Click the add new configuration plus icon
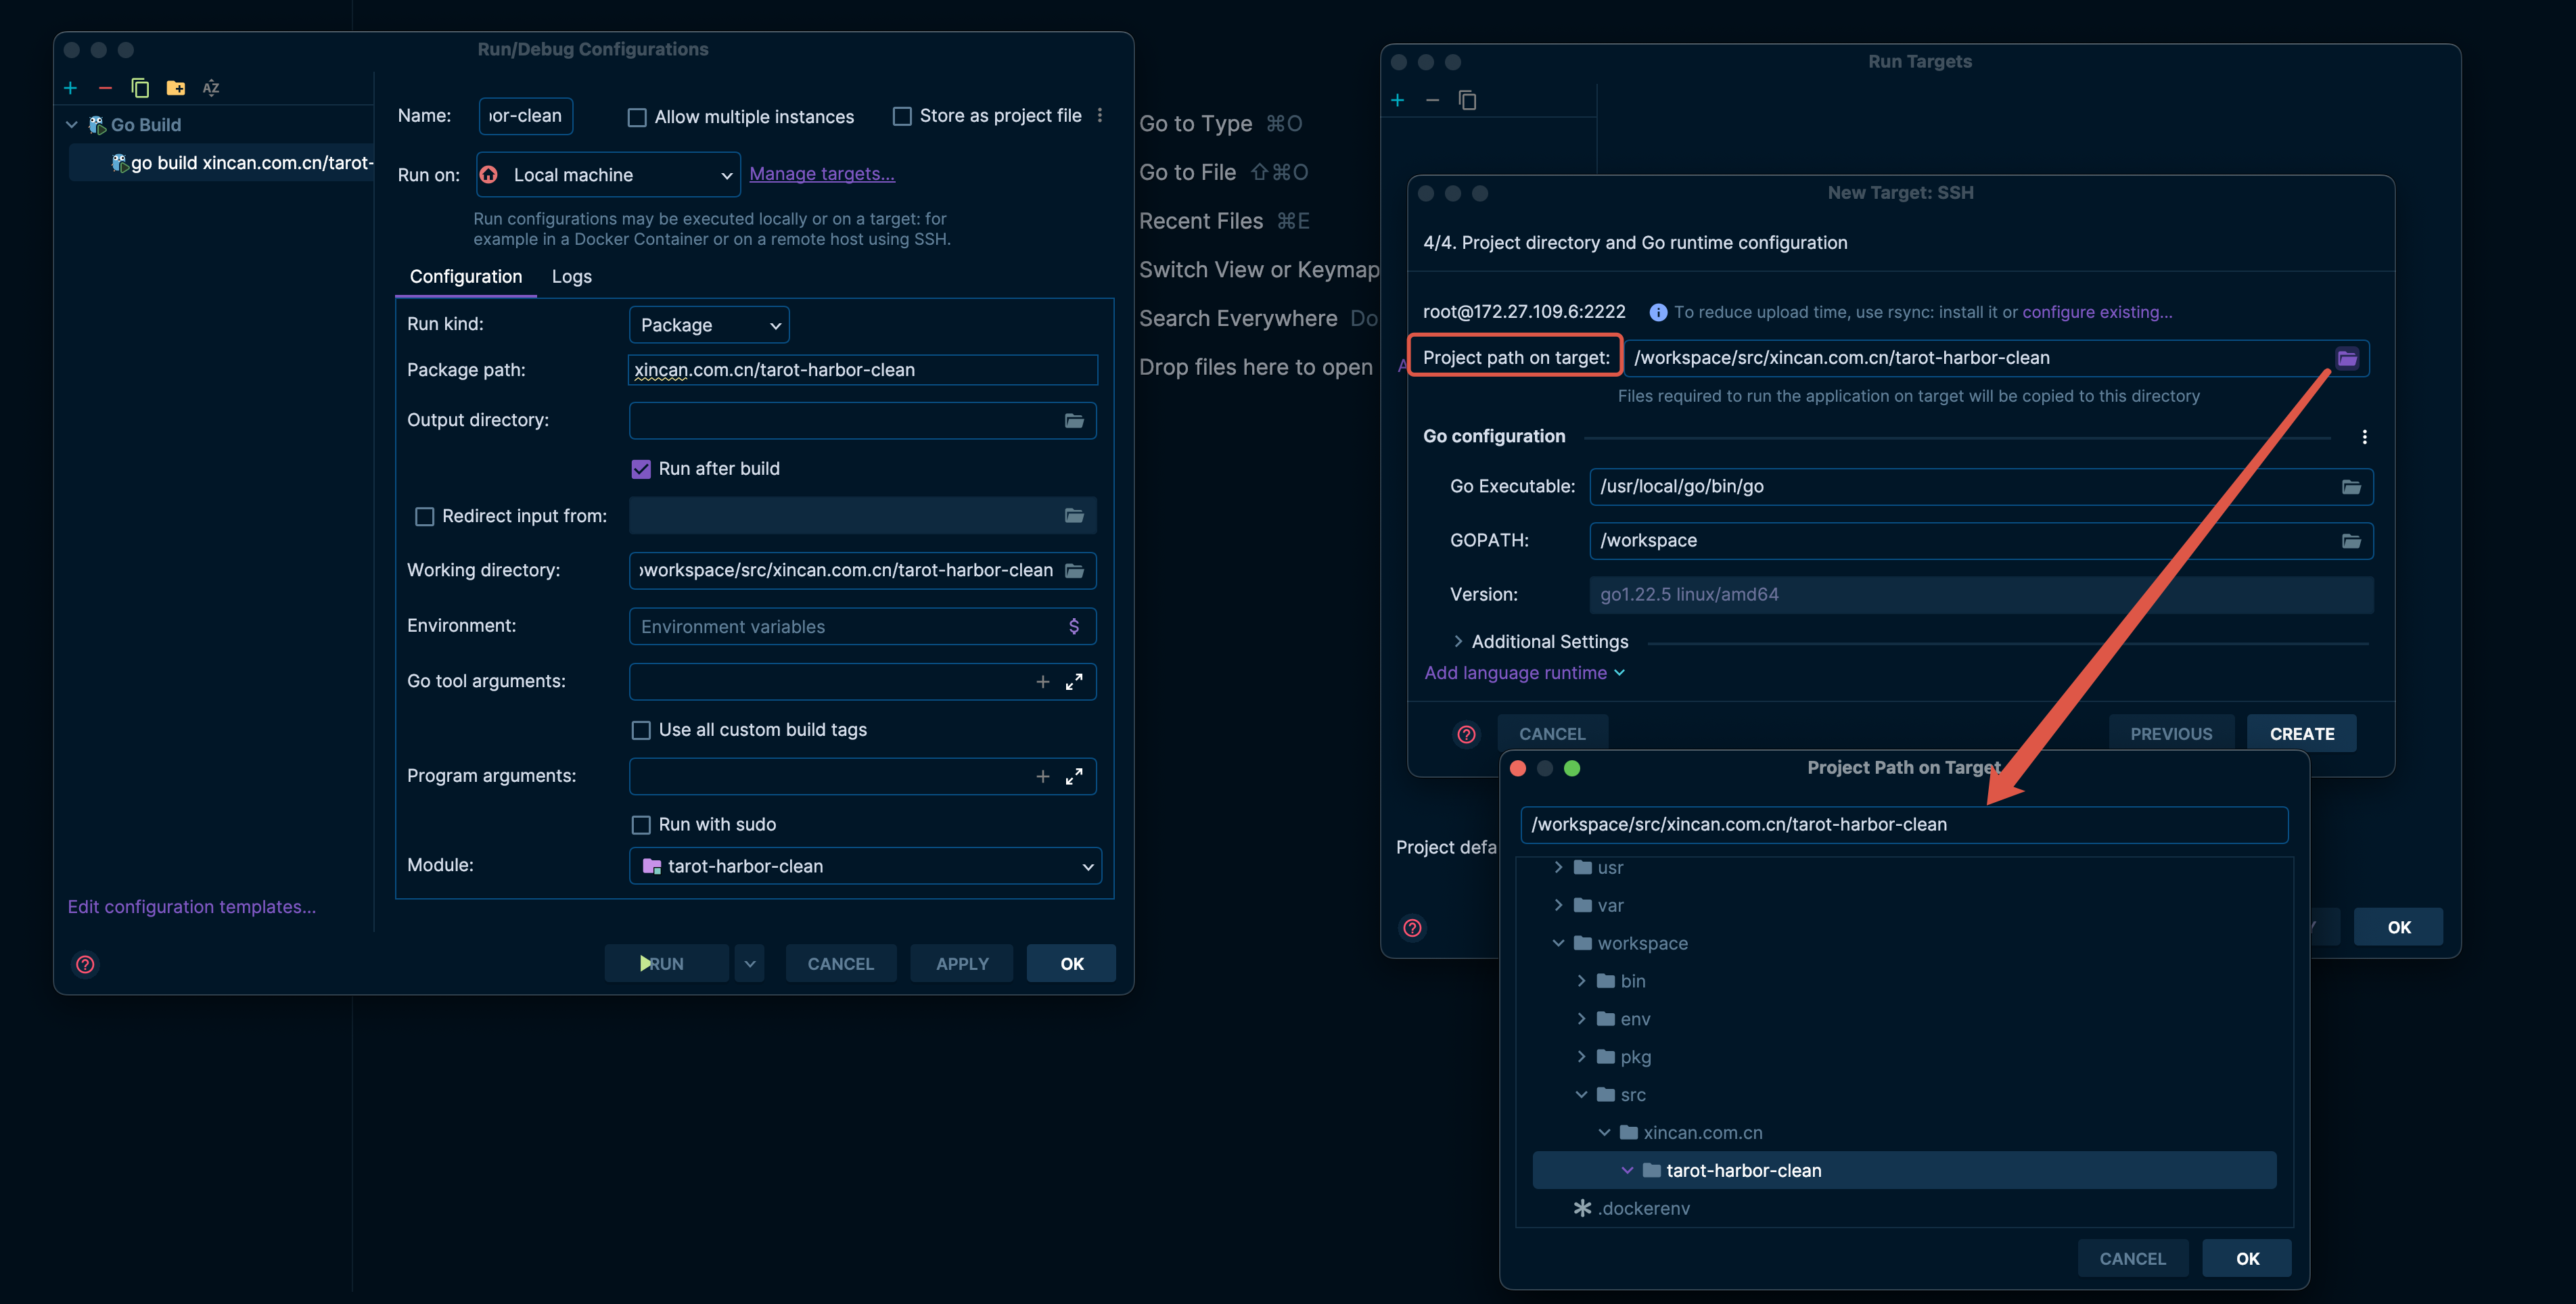This screenshot has width=2576, height=1304. pos(70,88)
